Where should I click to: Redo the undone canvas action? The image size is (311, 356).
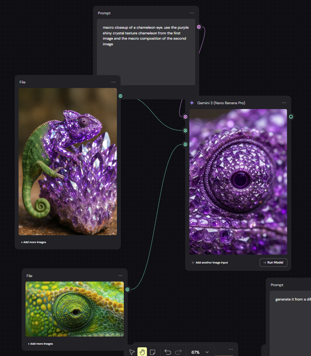coord(179,352)
